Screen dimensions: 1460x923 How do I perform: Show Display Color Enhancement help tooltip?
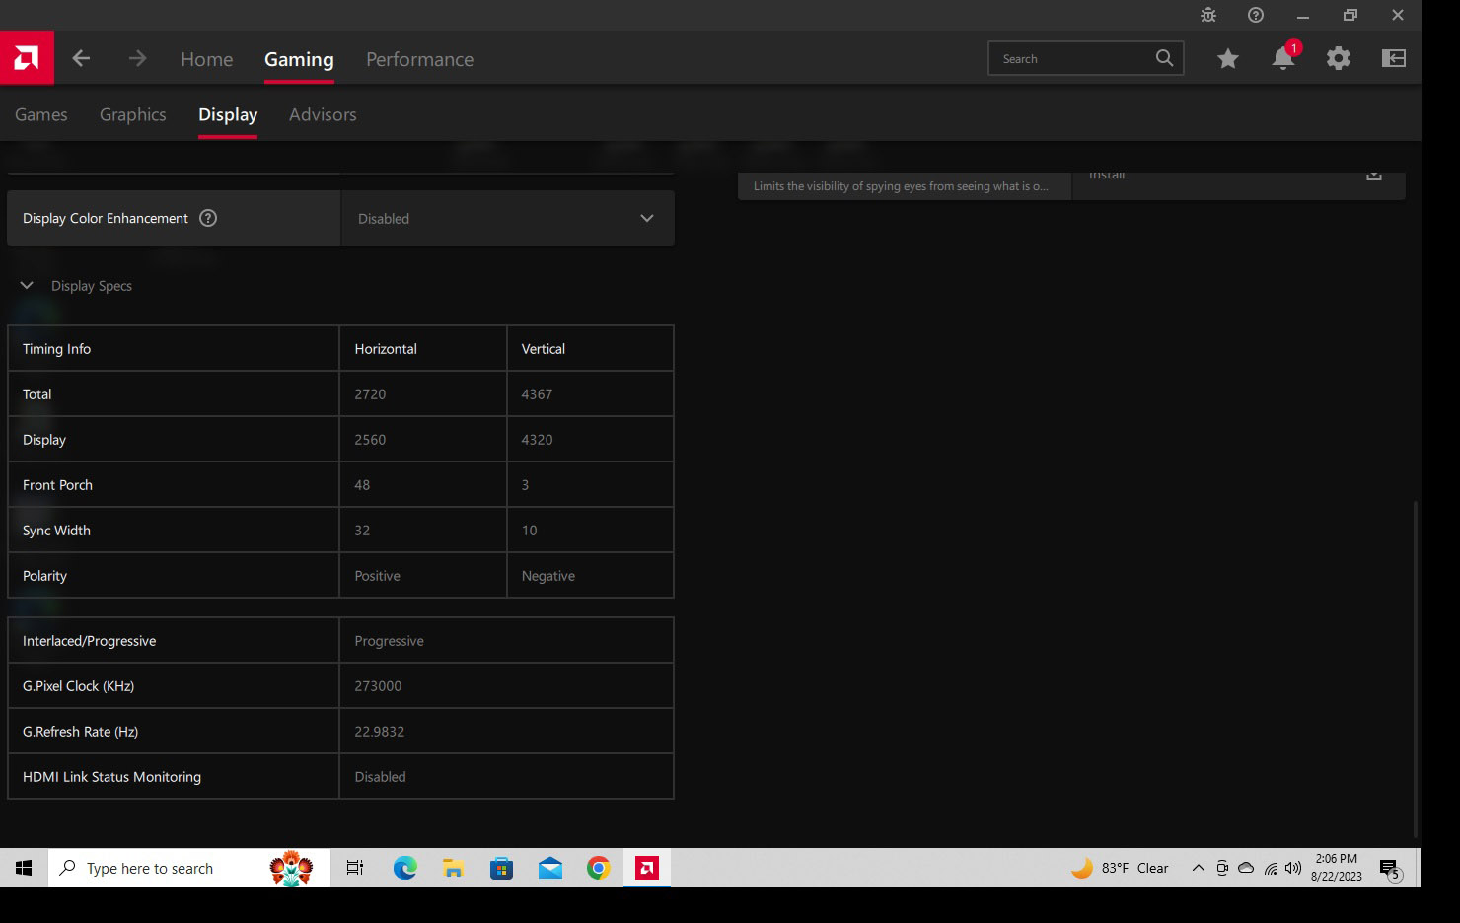[x=208, y=219]
